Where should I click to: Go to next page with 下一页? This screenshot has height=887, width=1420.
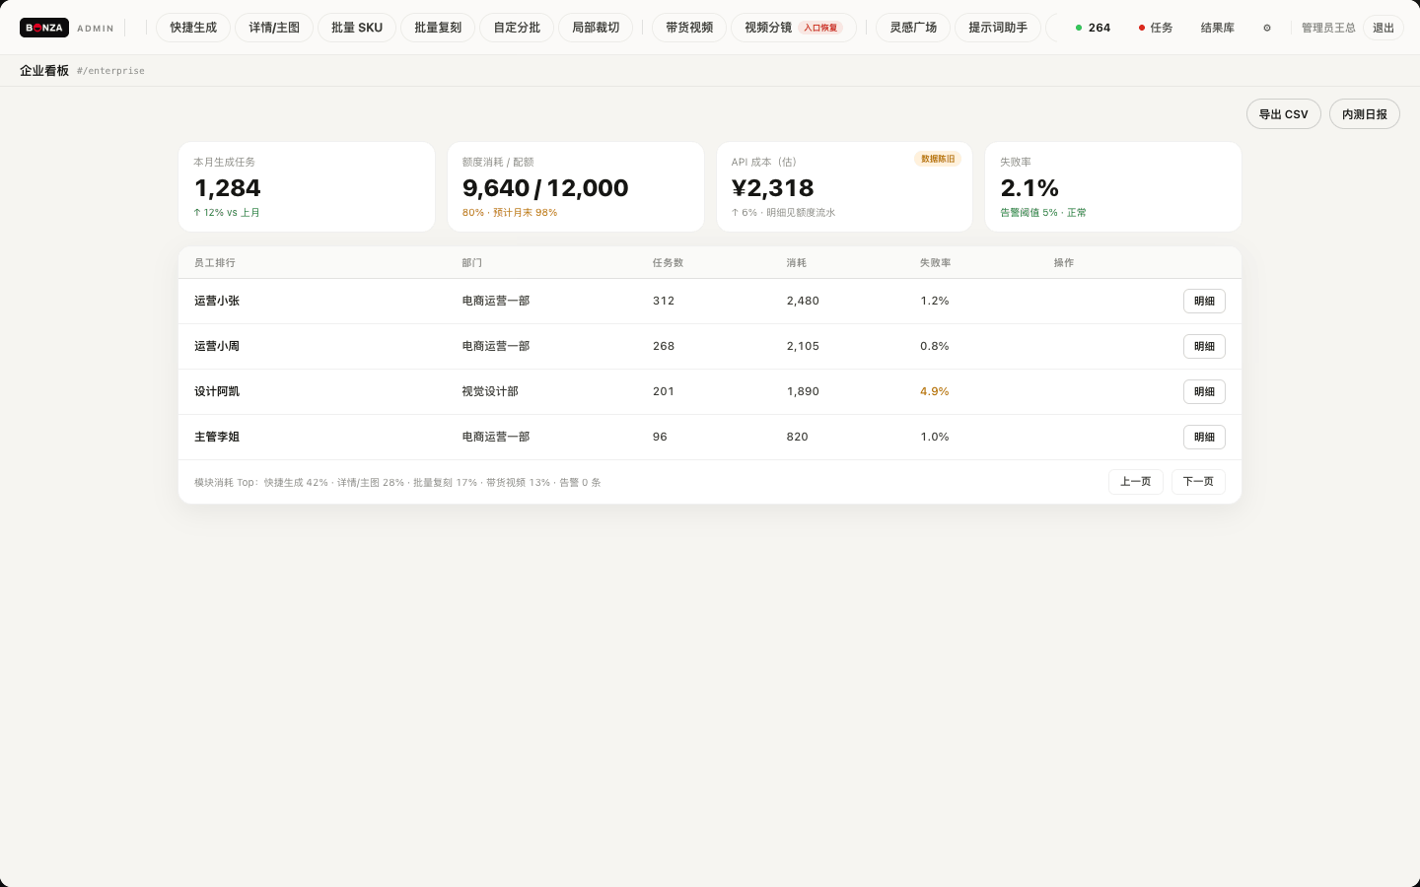click(1198, 481)
